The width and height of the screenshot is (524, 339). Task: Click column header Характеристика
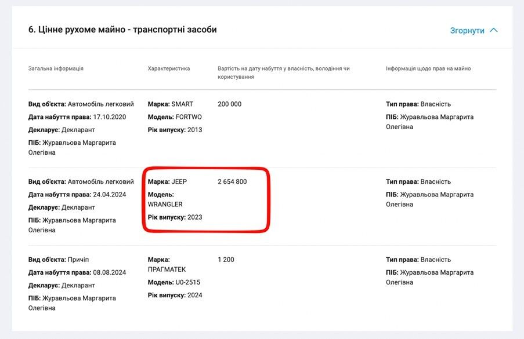169,68
